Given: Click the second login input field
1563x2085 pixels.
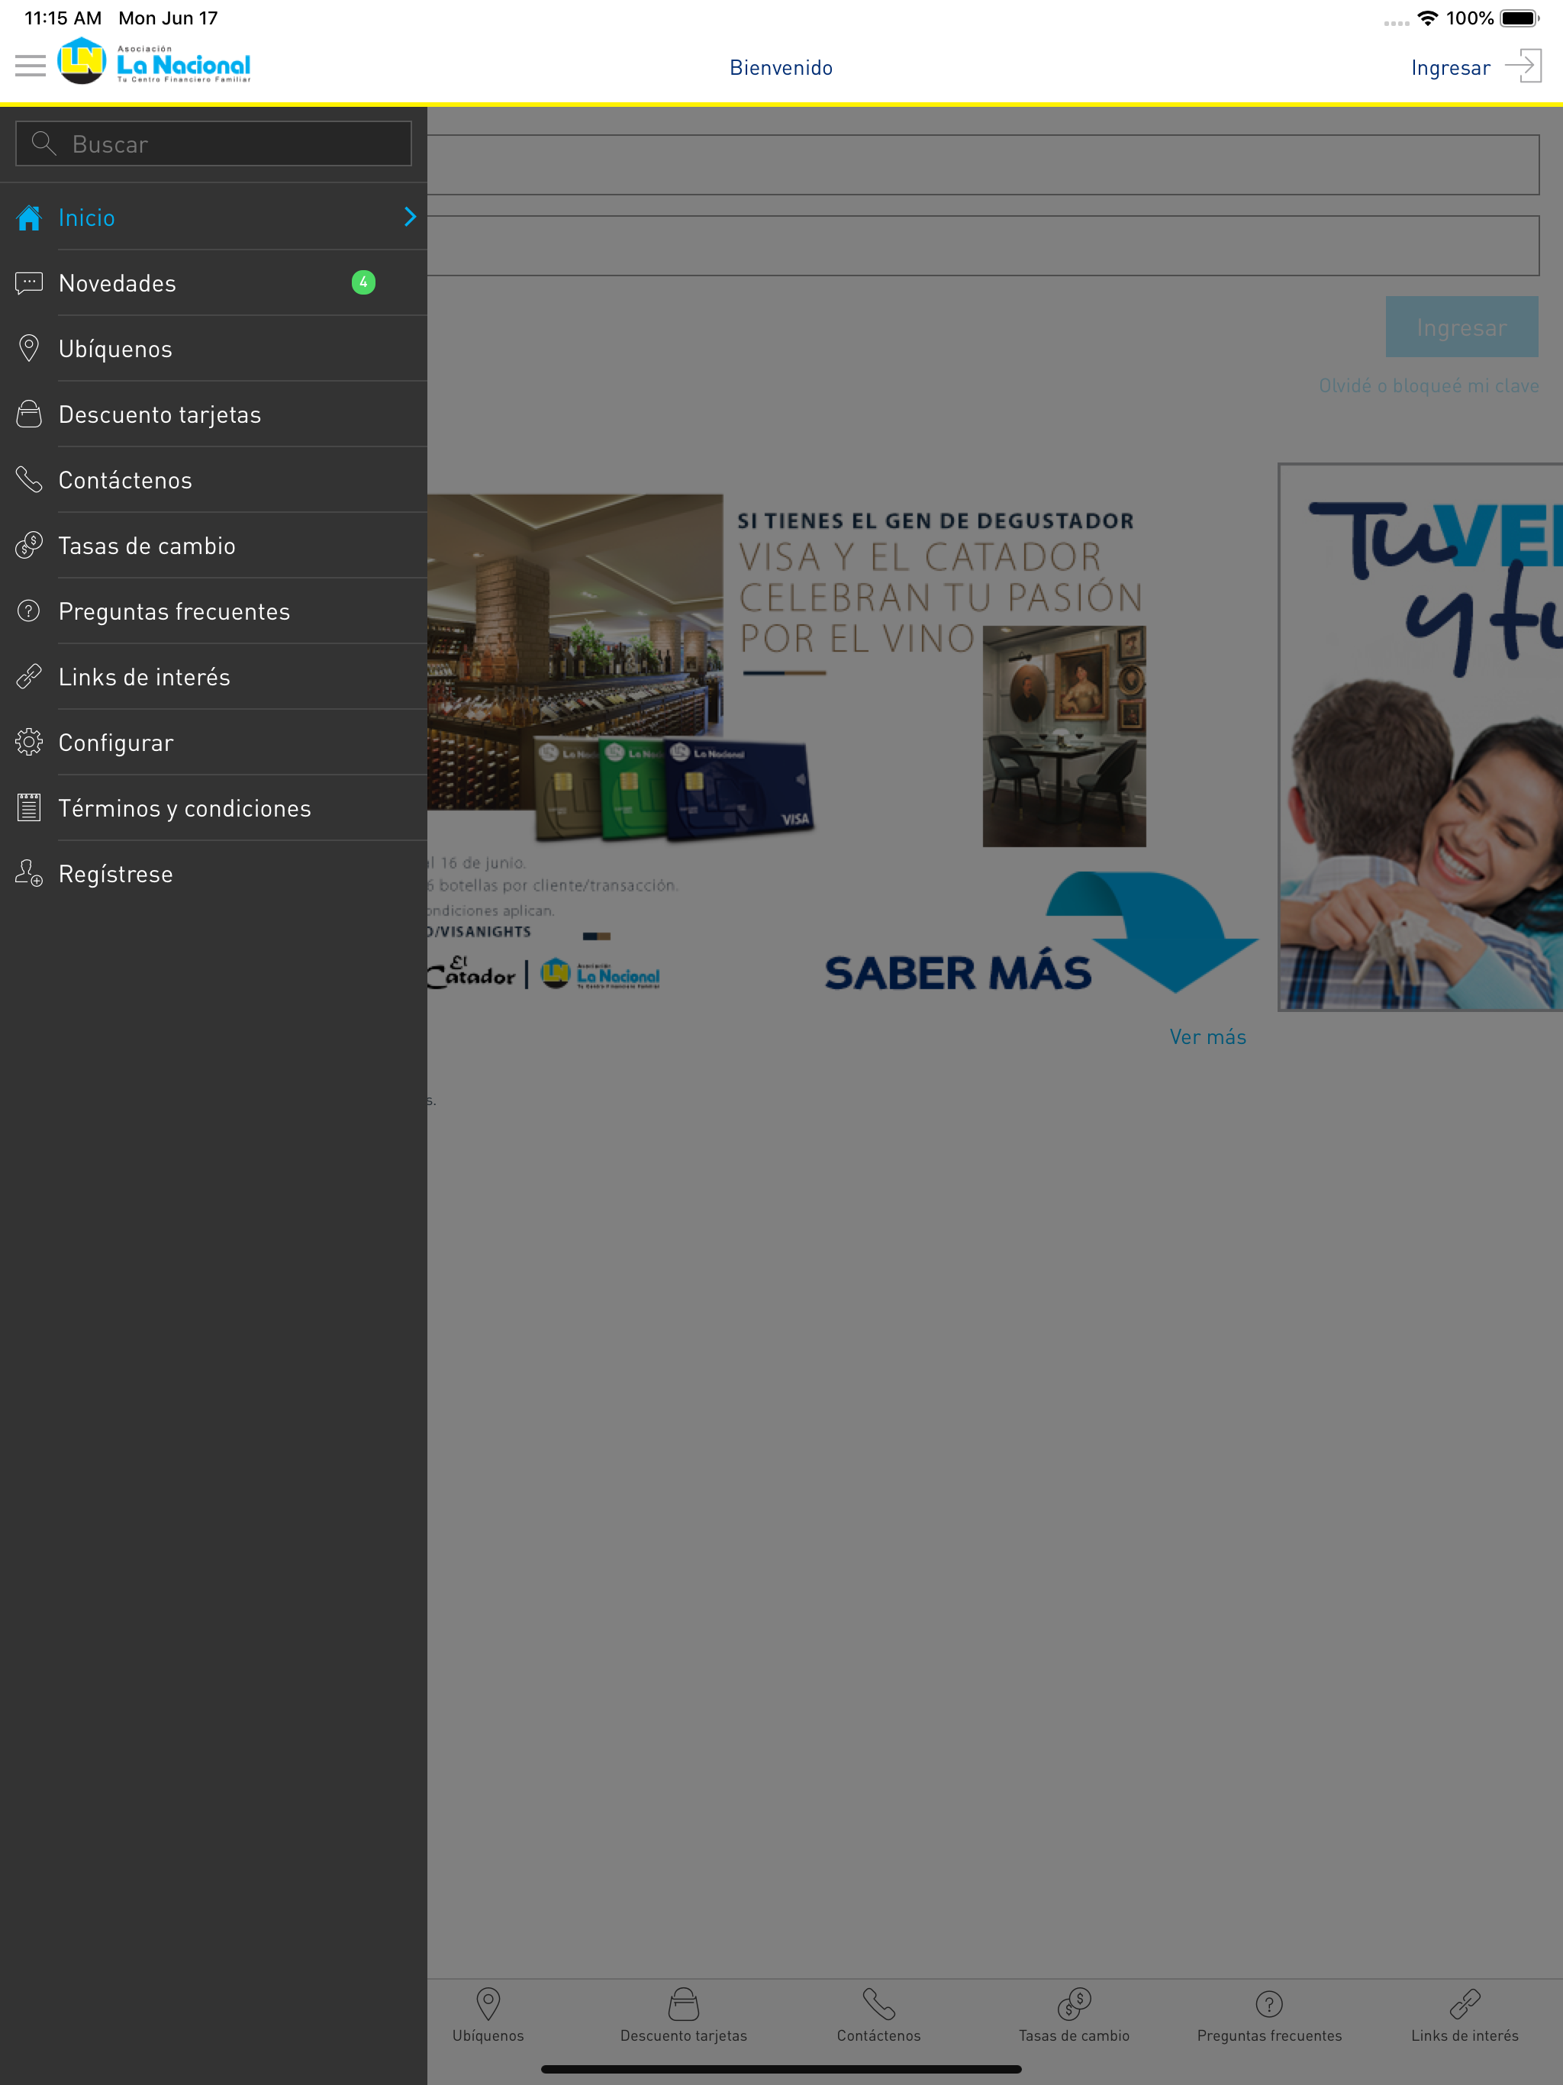Looking at the screenshot, I should tap(983, 245).
